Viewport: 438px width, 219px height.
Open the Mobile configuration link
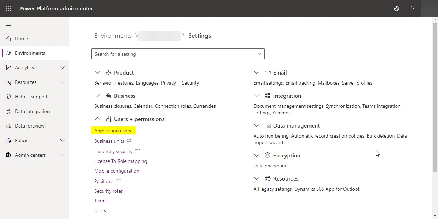click(x=117, y=171)
